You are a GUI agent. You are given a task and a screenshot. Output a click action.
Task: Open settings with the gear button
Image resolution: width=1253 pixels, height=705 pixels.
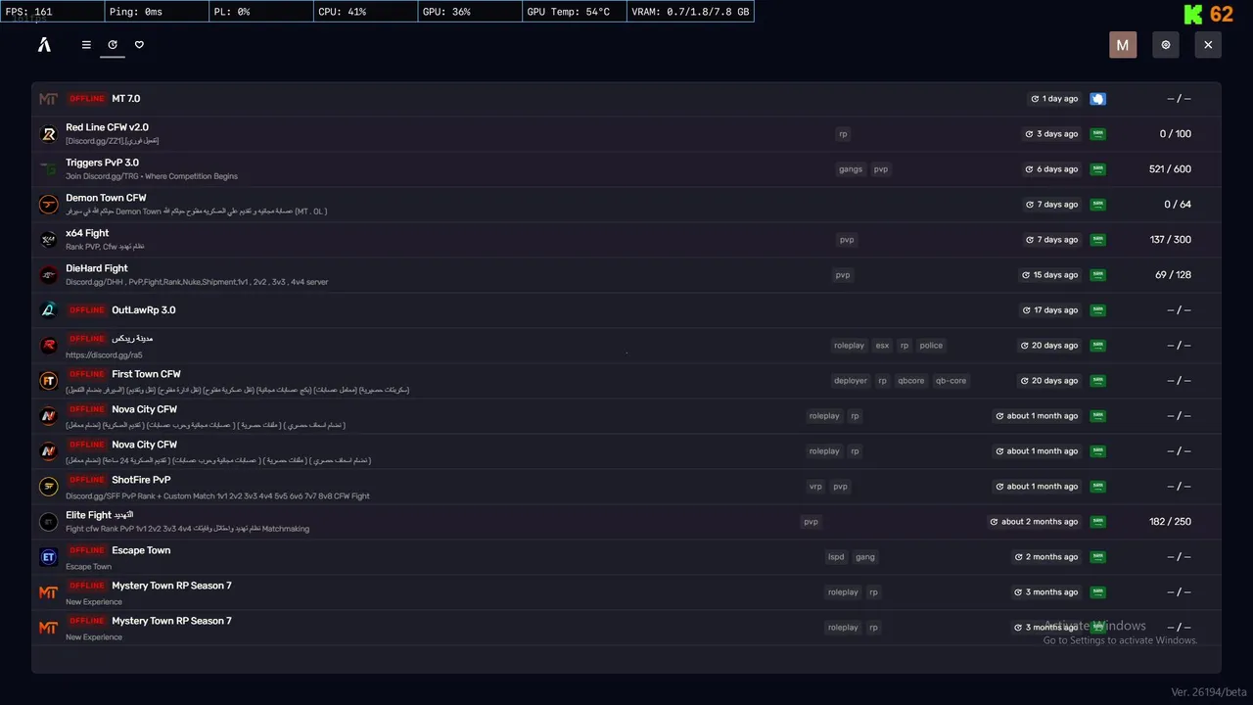[x=1165, y=45]
